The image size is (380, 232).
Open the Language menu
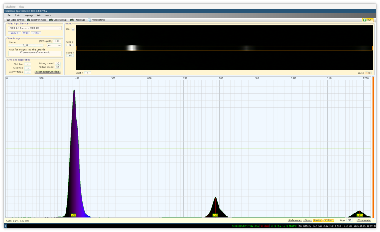(x=28, y=15)
